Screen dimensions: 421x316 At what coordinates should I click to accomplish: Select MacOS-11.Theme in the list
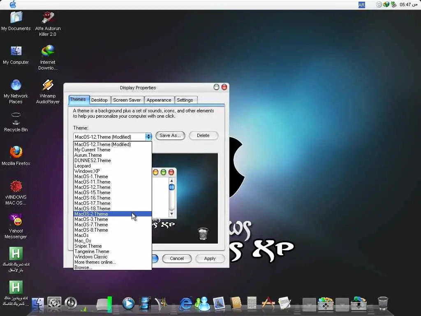coord(113,182)
